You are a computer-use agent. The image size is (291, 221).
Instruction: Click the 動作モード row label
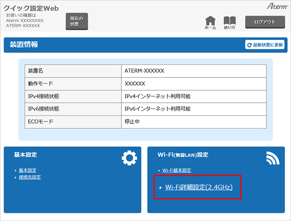pyautogui.click(x=40, y=84)
